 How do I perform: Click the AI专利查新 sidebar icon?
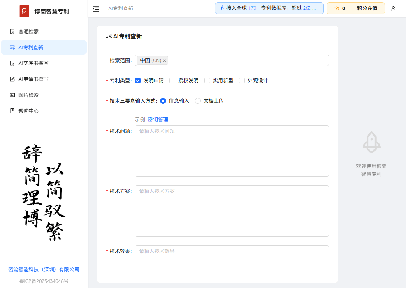pyautogui.click(x=12, y=47)
